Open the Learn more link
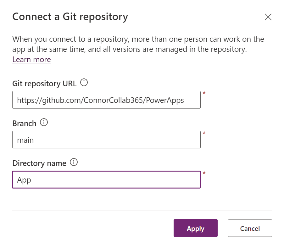Viewport: 284px width, 250px height. point(31,60)
